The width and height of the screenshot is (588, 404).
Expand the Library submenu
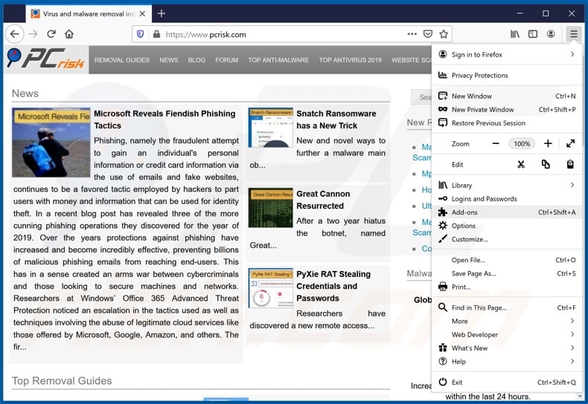[507, 185]
